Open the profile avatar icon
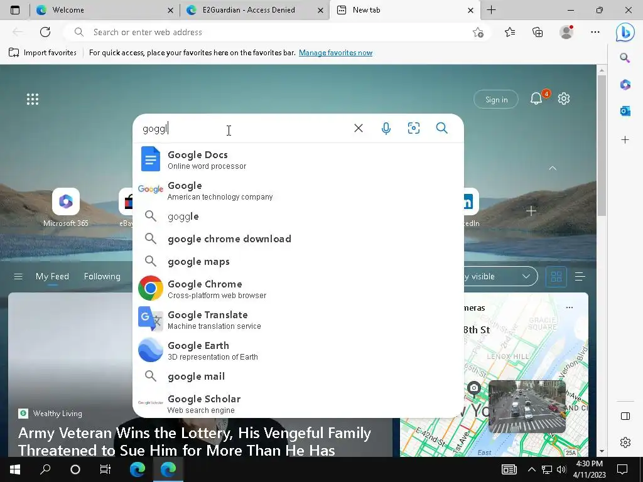The width and height of the screenshot is (643, 482). [x=566, y=32]
